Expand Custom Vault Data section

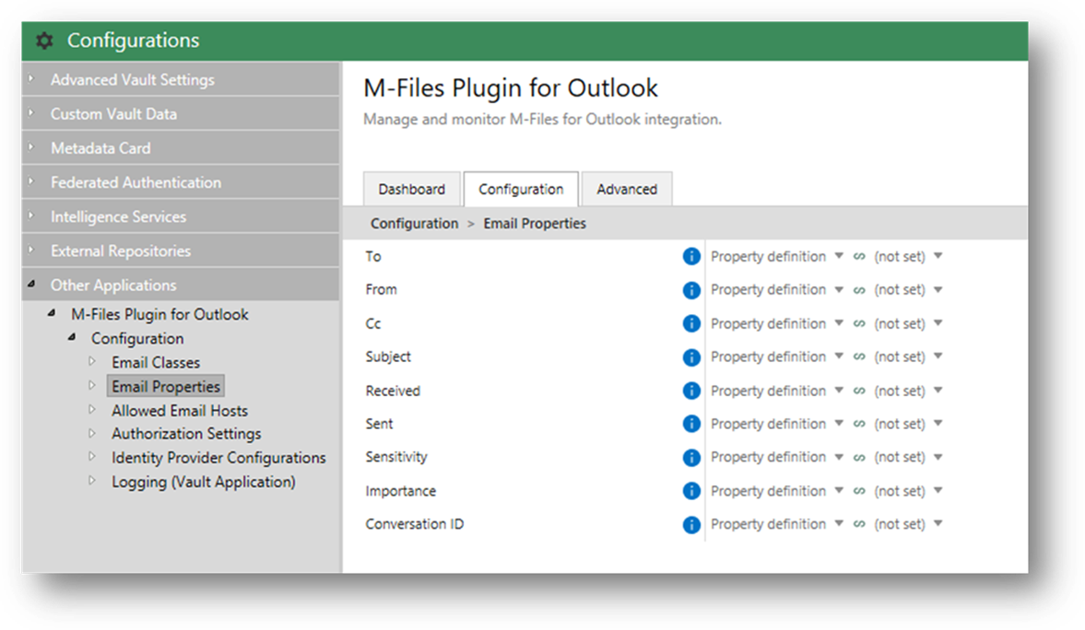[182, 114]
